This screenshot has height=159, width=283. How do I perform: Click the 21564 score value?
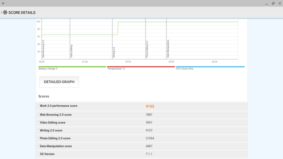[150, 138]
